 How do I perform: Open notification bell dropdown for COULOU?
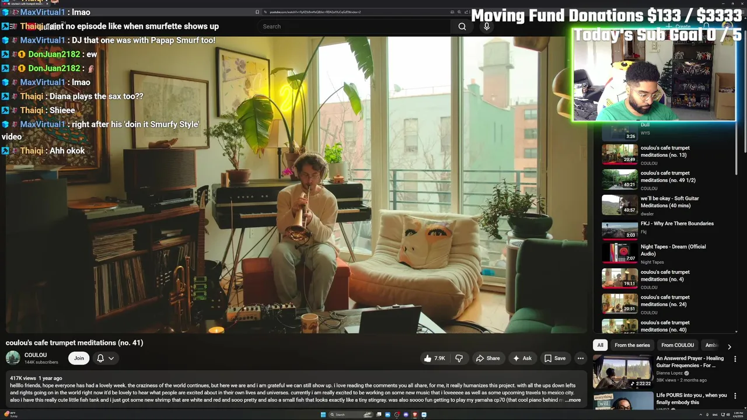[105, 358]
